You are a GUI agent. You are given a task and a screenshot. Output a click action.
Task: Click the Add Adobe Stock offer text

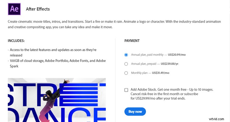point(172,90)
